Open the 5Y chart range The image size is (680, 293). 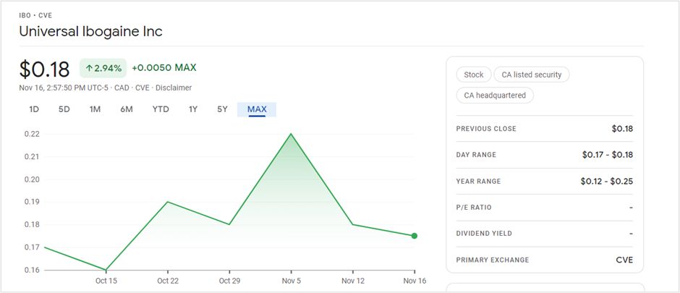pyautogui.click(x=223, y=110)
